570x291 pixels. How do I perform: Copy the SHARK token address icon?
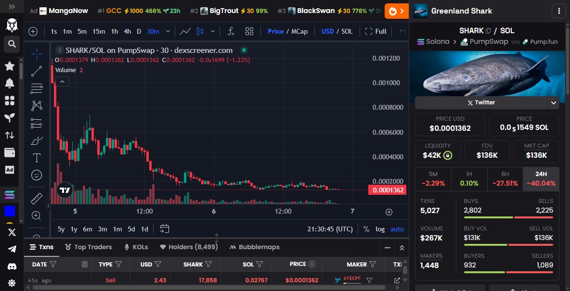[488, 31]
